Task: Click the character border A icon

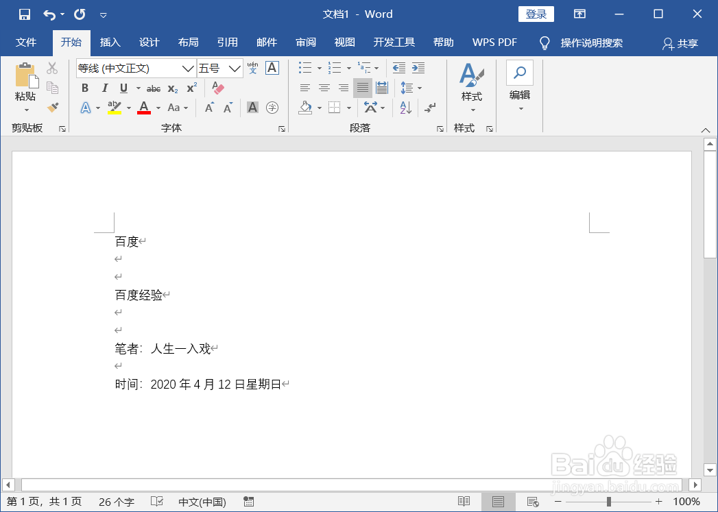Action: tap(272, 68)
